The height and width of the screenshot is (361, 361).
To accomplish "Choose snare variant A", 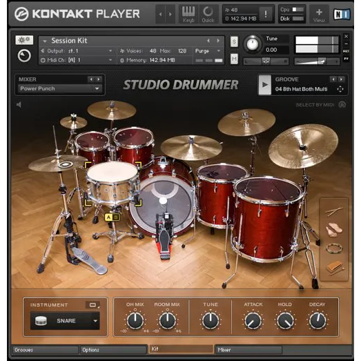I will click(108, 217).
